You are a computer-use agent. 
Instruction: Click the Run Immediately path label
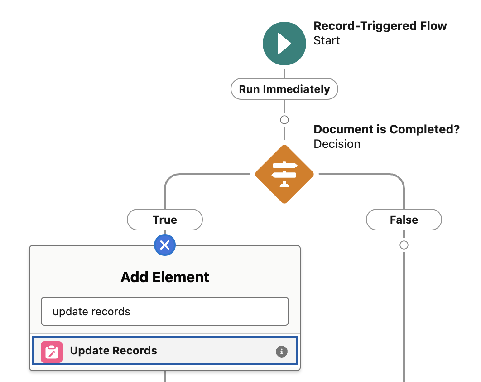284,89
